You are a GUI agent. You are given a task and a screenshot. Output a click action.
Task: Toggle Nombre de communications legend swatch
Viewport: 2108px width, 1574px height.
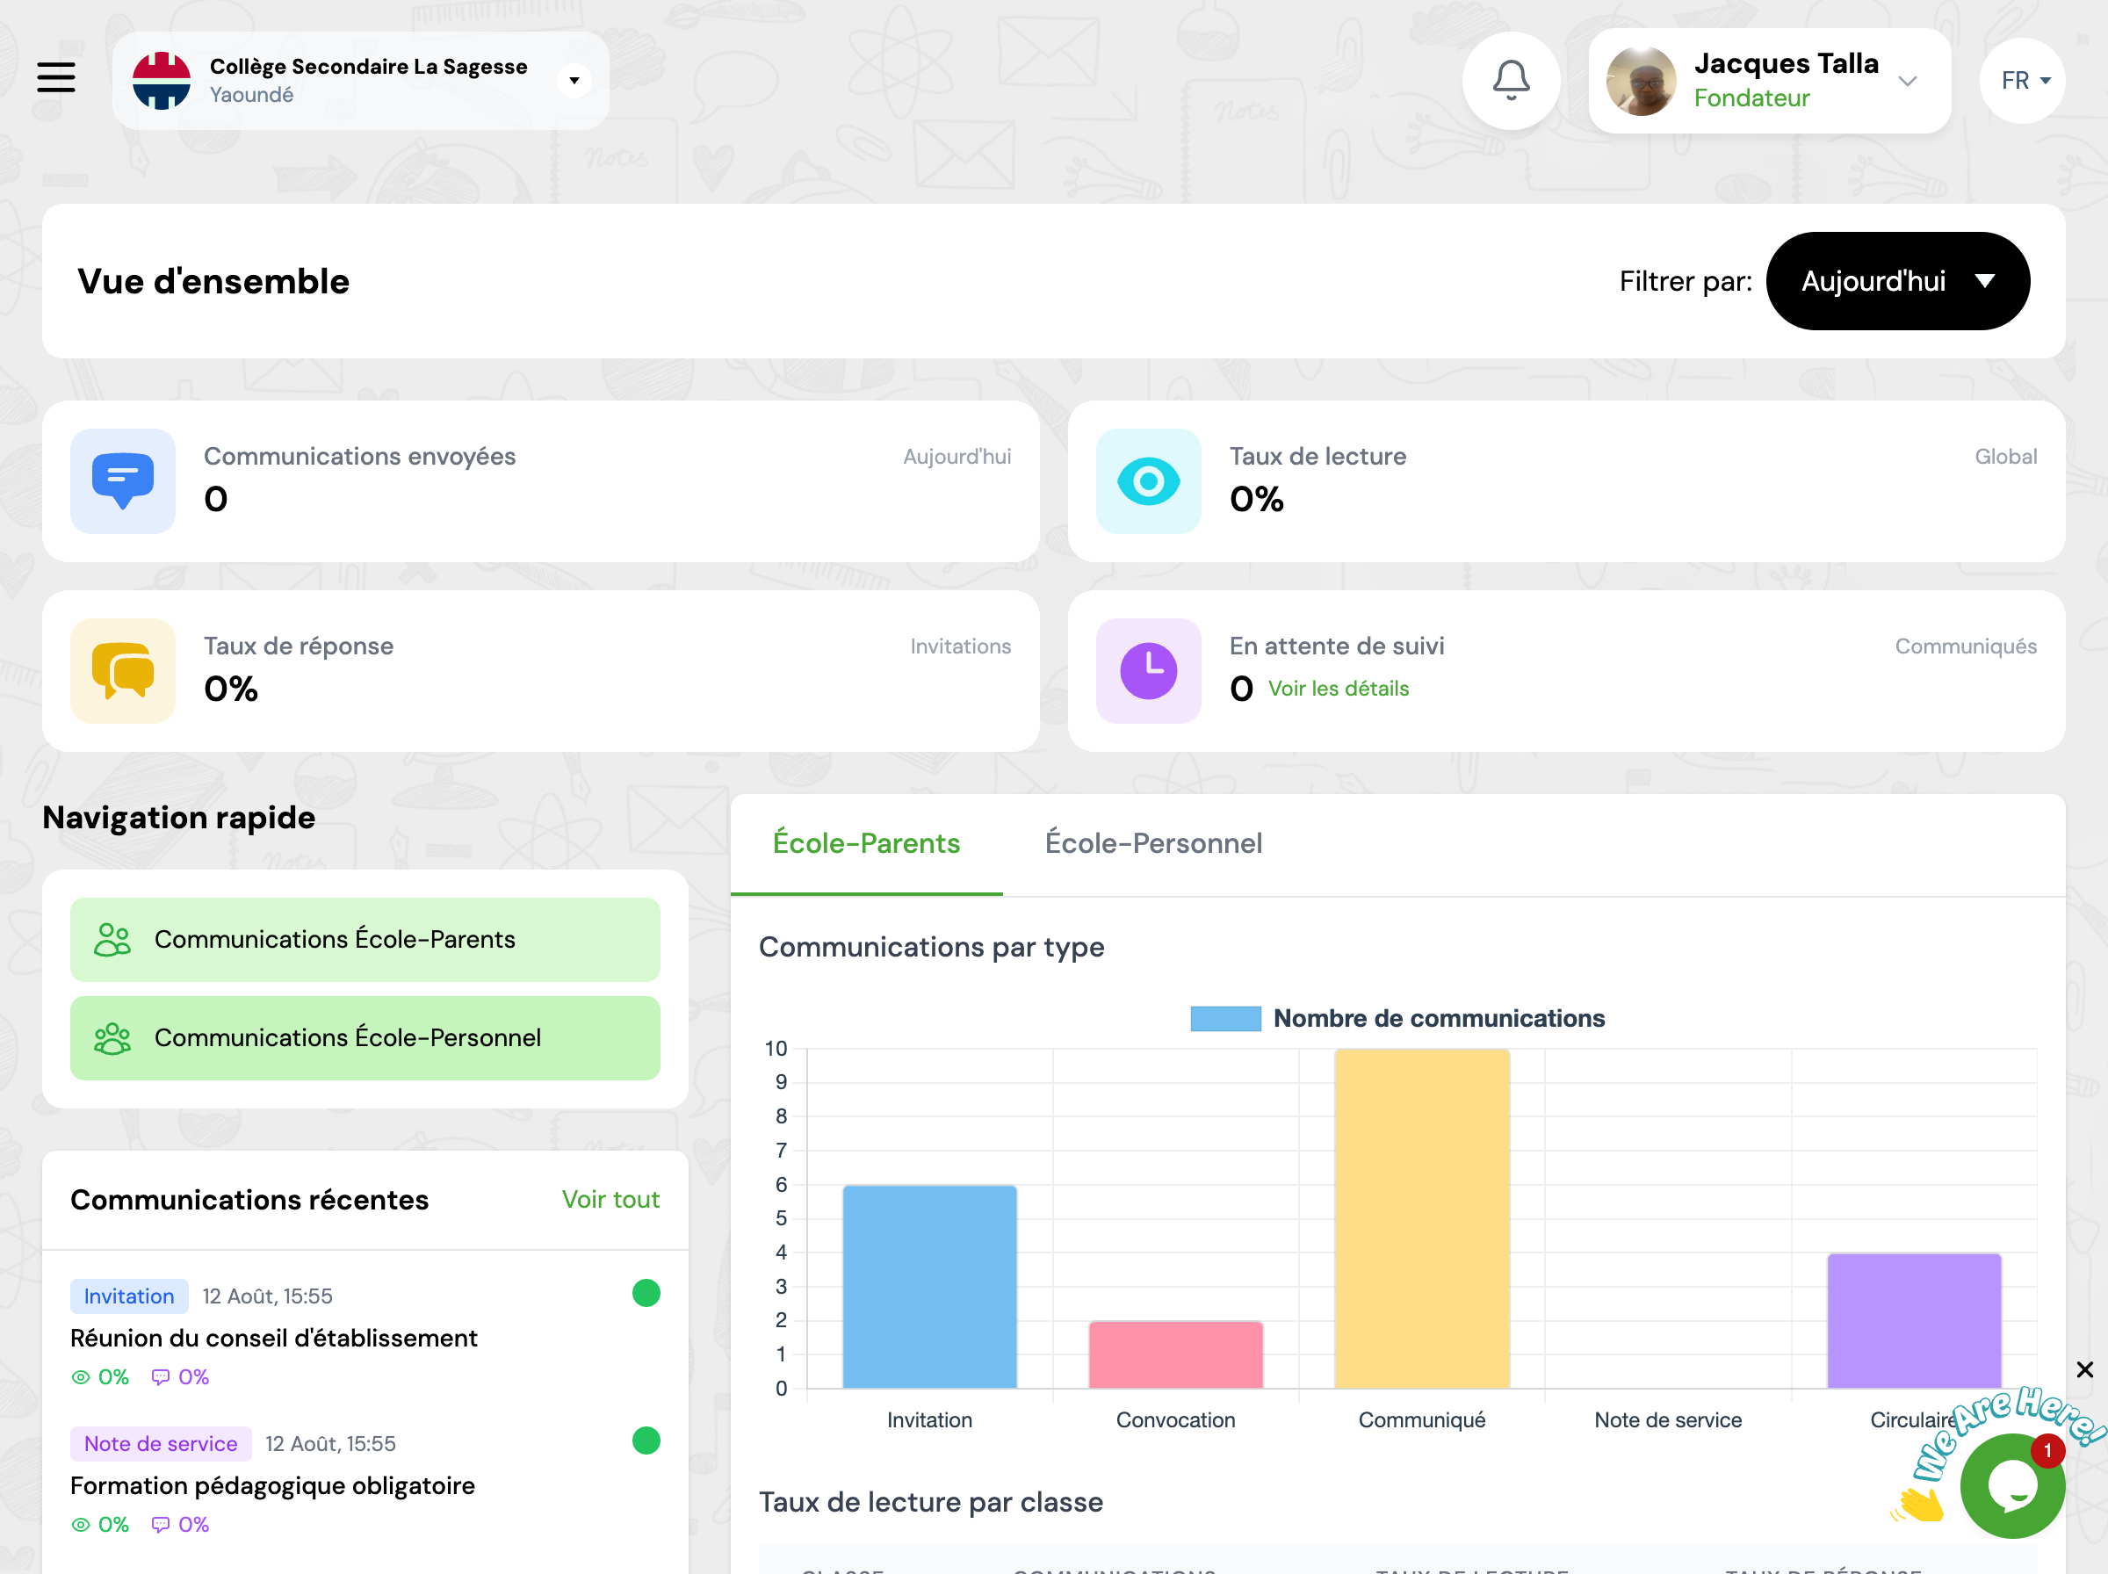pyautogui.click(x=1225, y=1019)
